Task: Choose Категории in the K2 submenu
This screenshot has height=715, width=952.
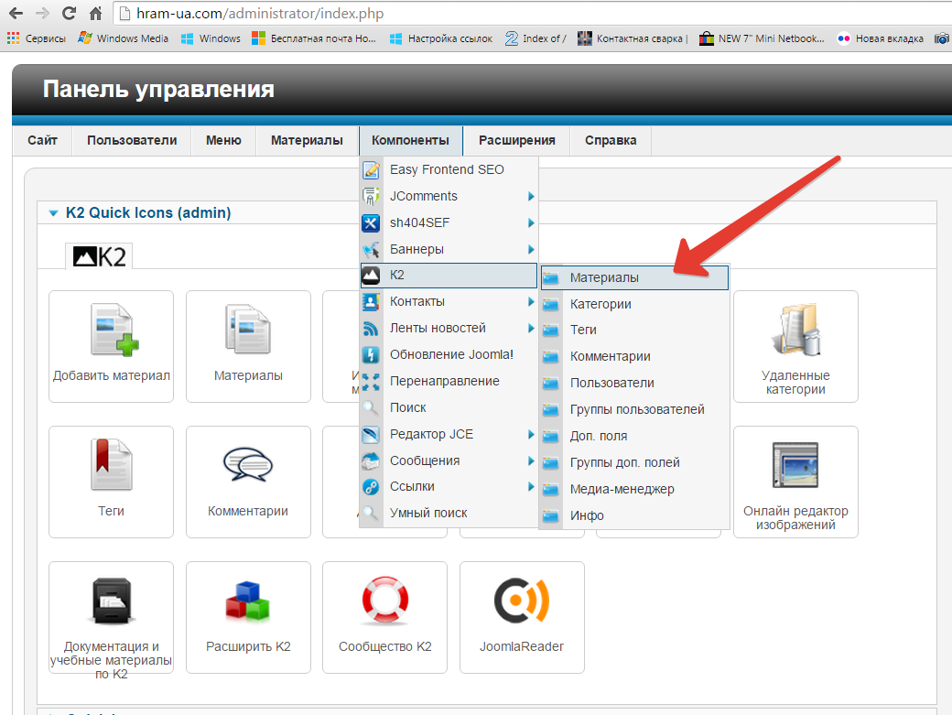Action: click(634, 304)
